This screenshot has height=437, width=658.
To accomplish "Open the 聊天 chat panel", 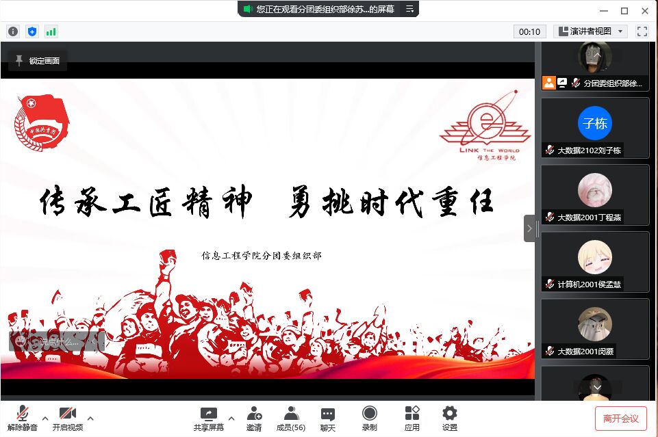I will (328, 418).
